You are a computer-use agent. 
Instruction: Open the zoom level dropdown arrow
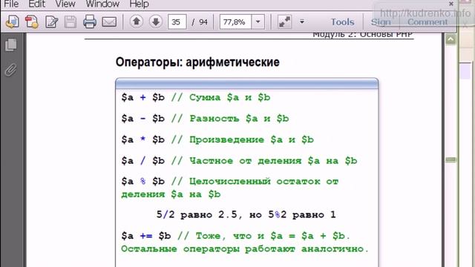[258, 22]
